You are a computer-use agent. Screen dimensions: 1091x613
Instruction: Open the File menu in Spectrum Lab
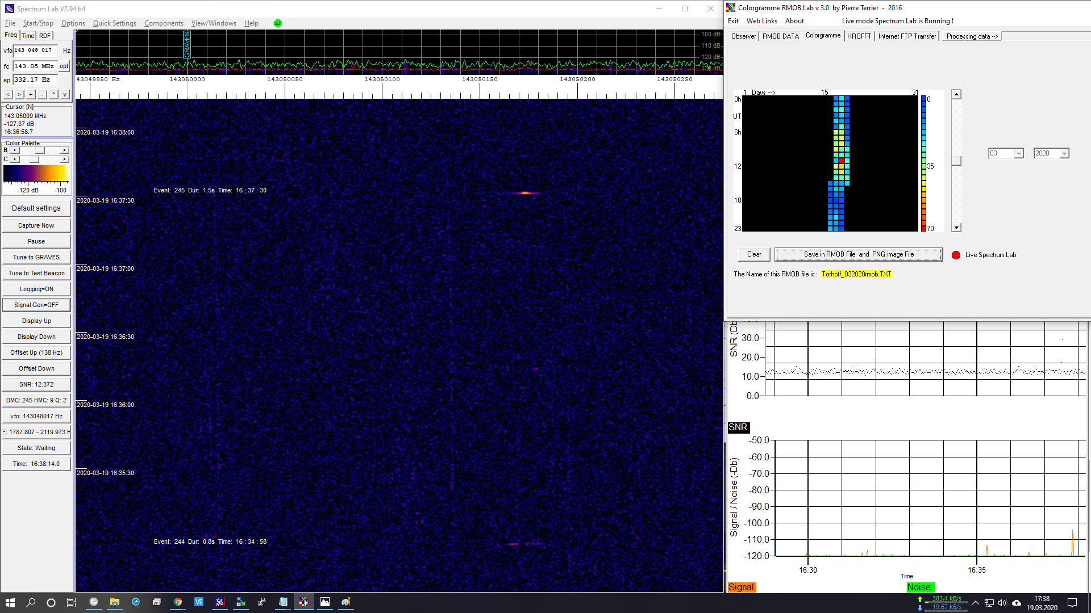point(10,23)
